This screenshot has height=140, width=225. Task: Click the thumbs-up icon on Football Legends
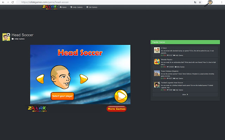(162, 90)
